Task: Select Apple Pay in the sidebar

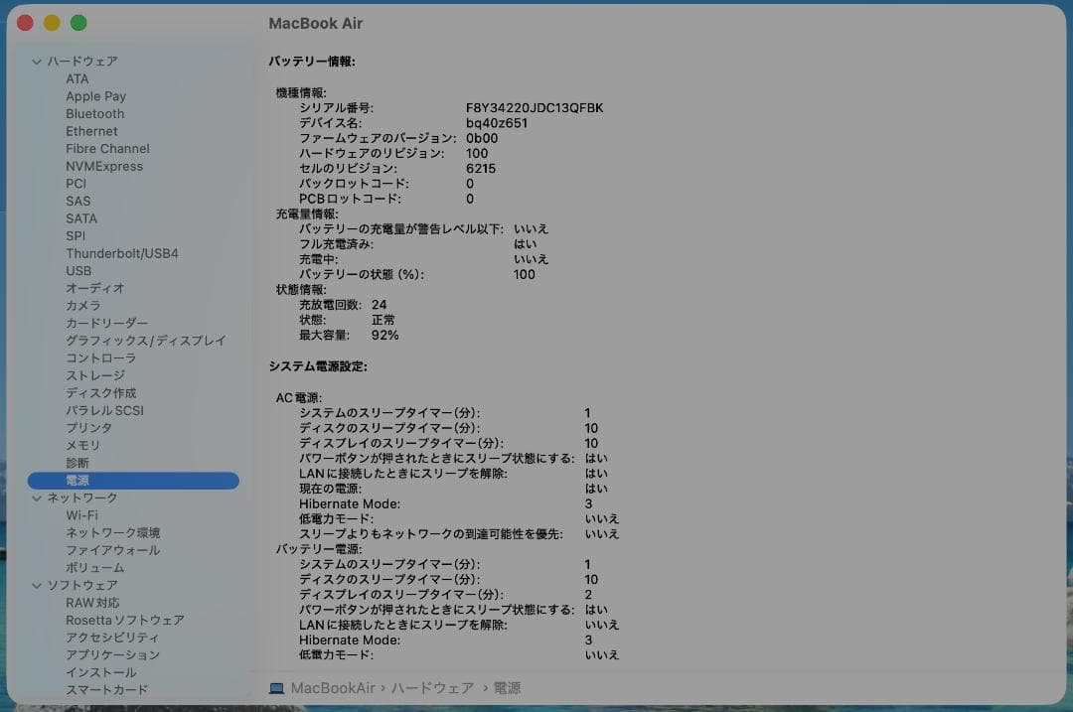Action: click(x=95, y=95)
